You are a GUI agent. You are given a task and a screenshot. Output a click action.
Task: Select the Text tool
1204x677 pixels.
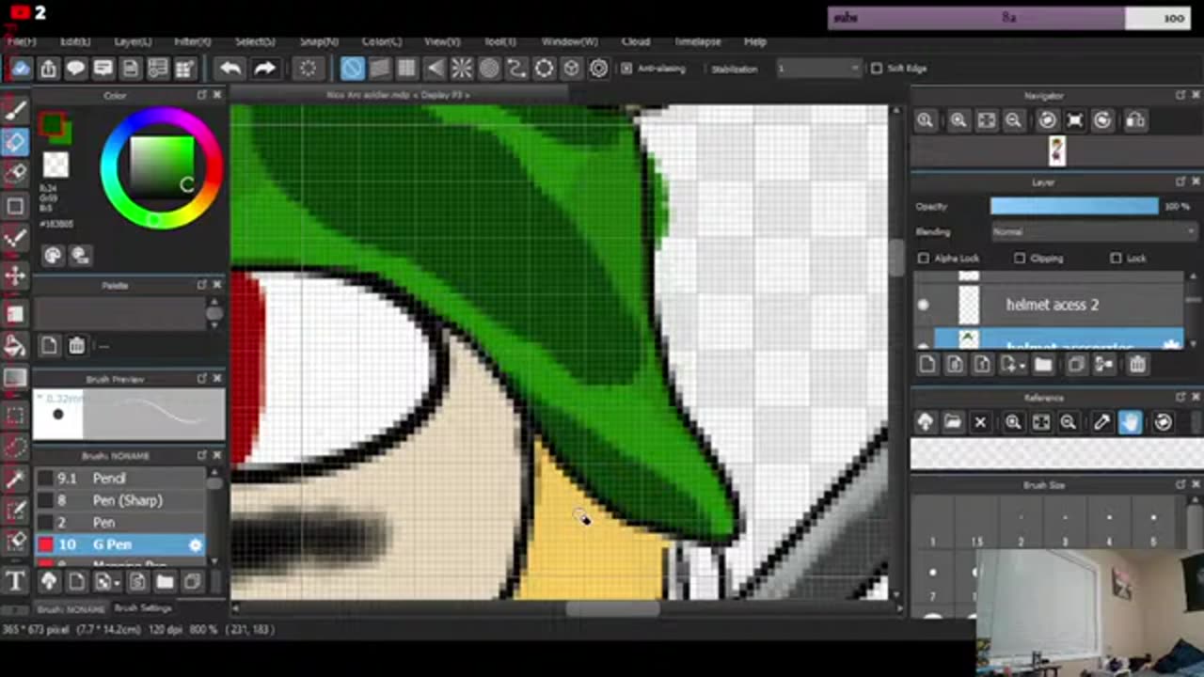coord(15,580)
